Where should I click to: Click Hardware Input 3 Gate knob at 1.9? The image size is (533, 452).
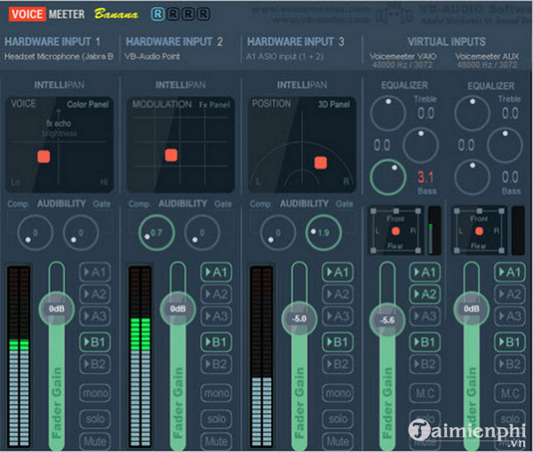323,233
